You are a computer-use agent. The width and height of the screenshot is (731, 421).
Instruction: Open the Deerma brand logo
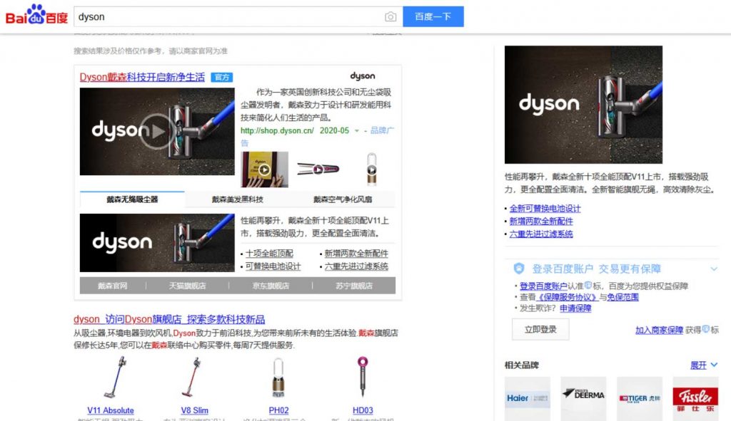(x=583, y=397)
